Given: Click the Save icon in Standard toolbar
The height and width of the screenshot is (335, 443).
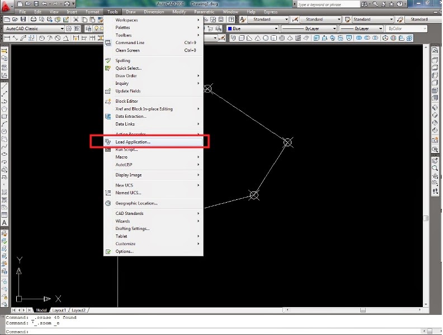Looking at the screenshot, I should [x=23, y=20].
